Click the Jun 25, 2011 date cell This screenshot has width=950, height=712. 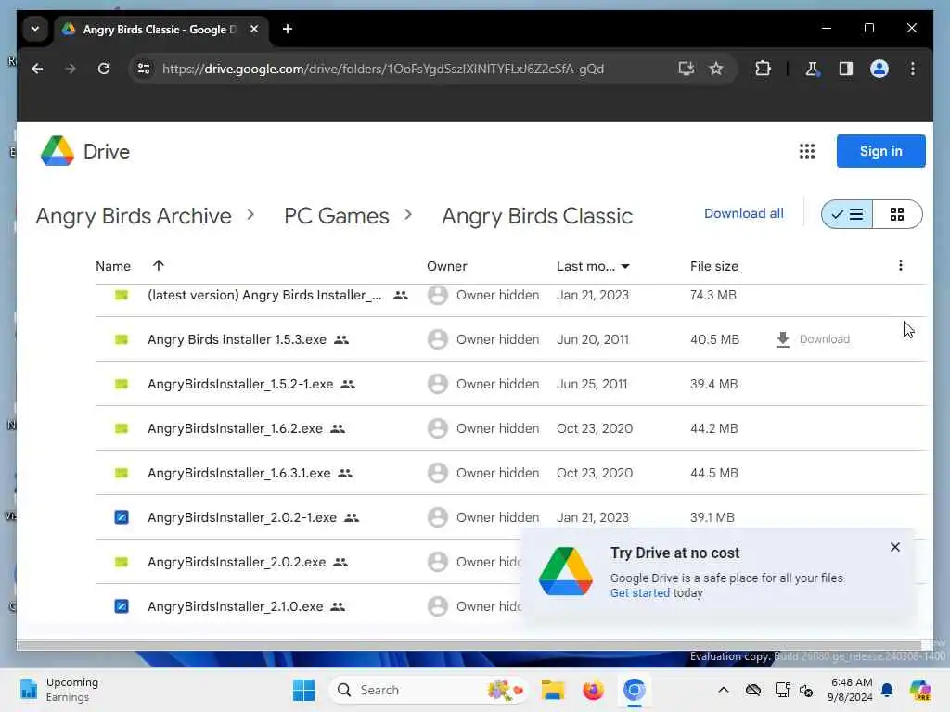coord(592,384)
